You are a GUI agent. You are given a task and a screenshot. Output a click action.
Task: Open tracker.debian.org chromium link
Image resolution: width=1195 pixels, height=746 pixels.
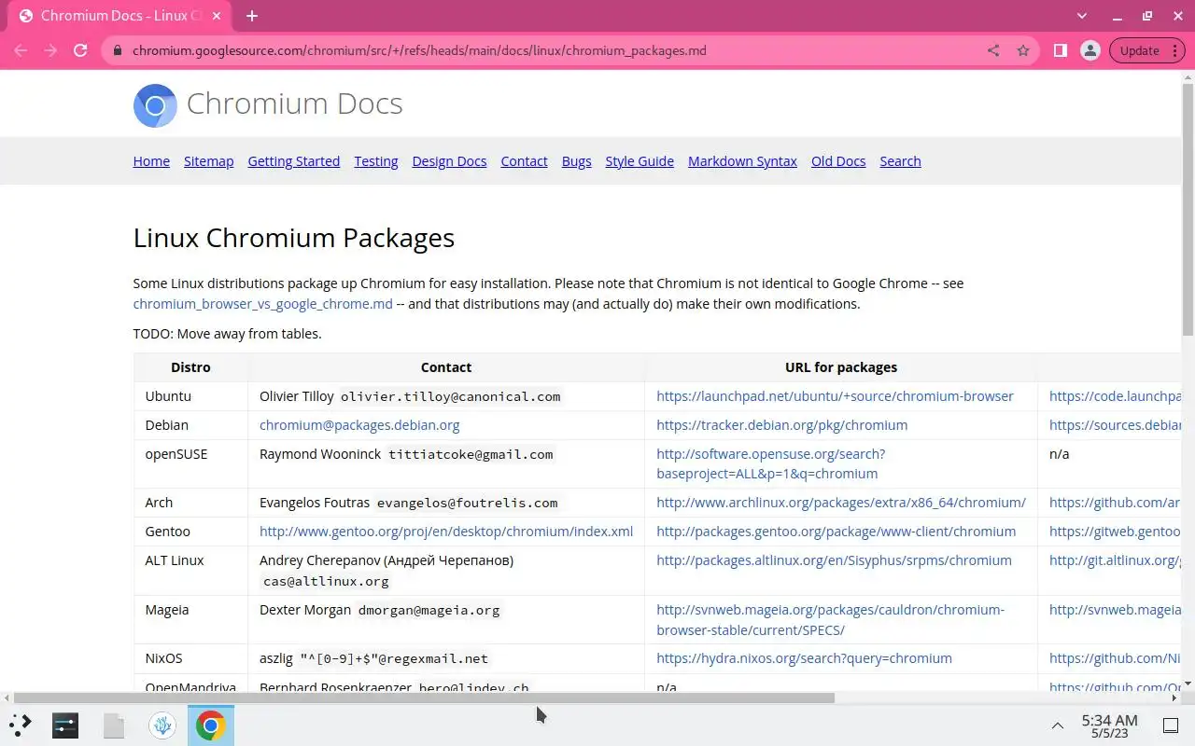pyautogui.click(x=781, y=425)
